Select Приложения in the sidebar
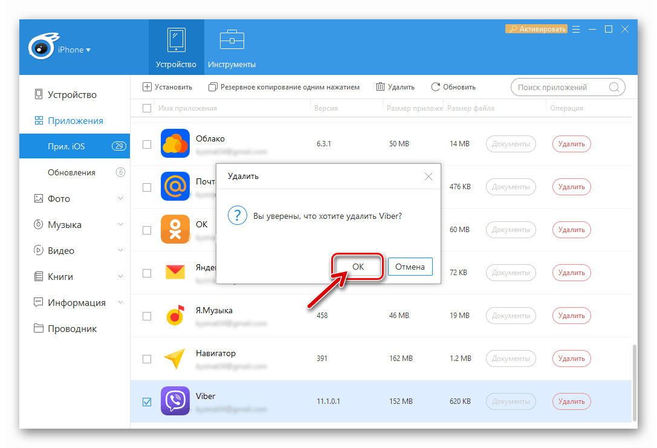The width and height of the screenshot is (657, 448). (69, 121)
